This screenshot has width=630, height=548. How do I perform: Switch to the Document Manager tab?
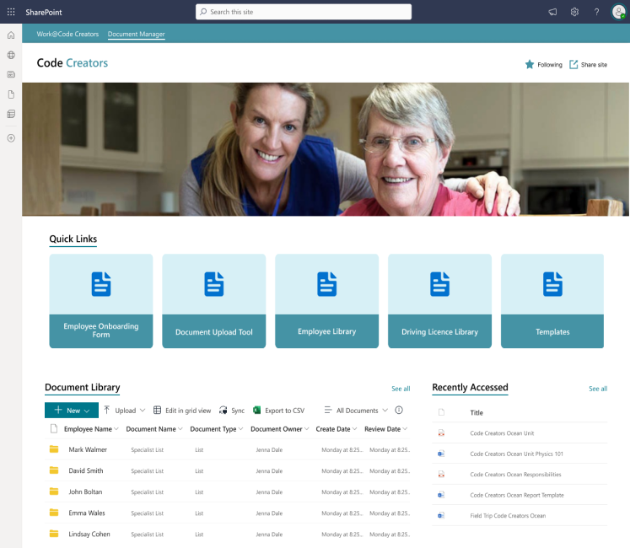tap(136, 34)
